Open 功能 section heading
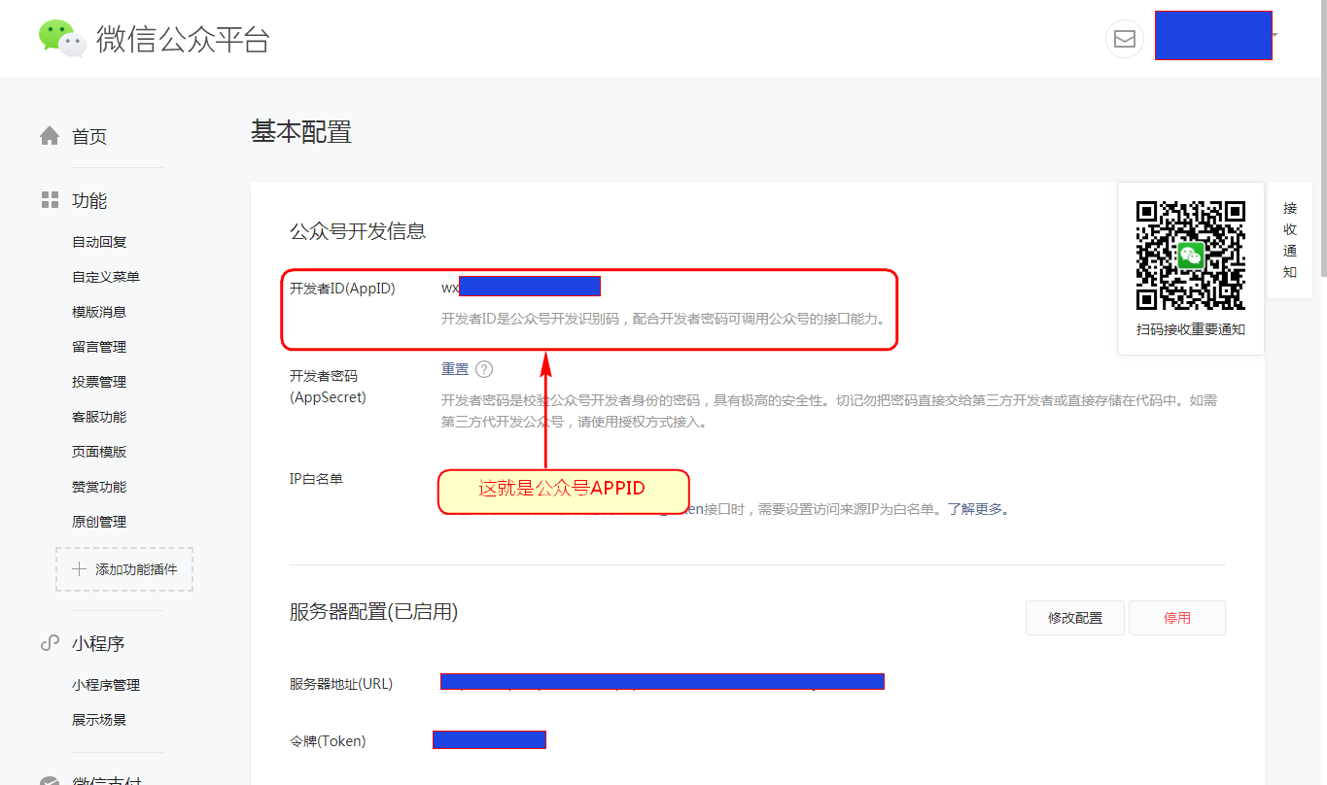The image size is (1327, 785). 89,201
